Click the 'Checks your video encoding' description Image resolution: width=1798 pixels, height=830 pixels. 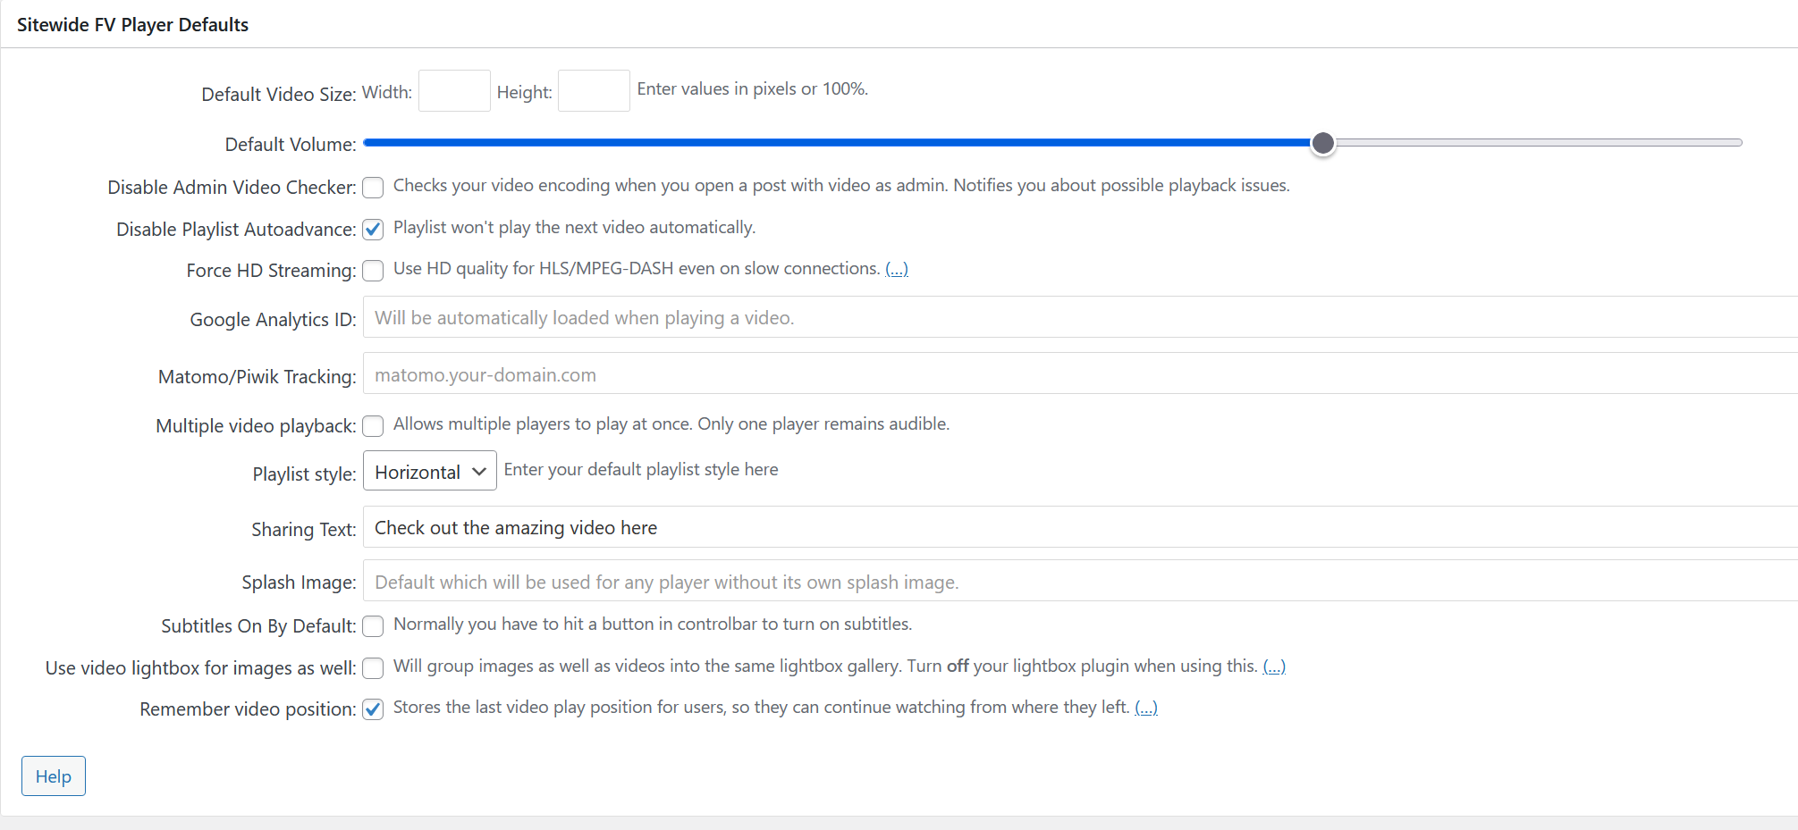click(841, 185)
